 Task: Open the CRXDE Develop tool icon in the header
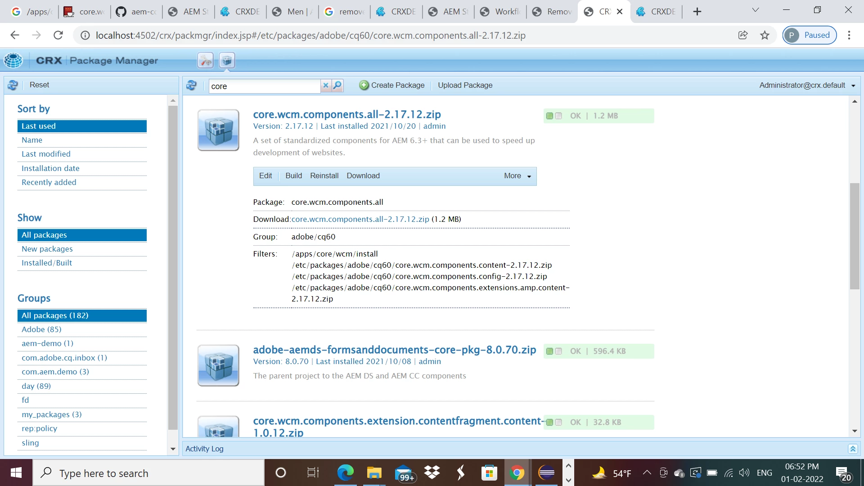206,60
